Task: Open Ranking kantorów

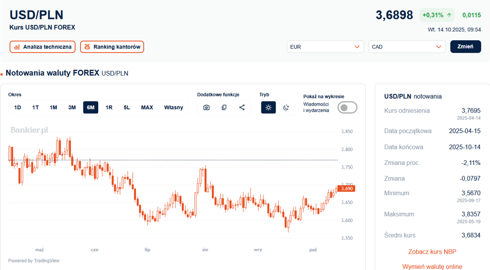Action: 112,47
